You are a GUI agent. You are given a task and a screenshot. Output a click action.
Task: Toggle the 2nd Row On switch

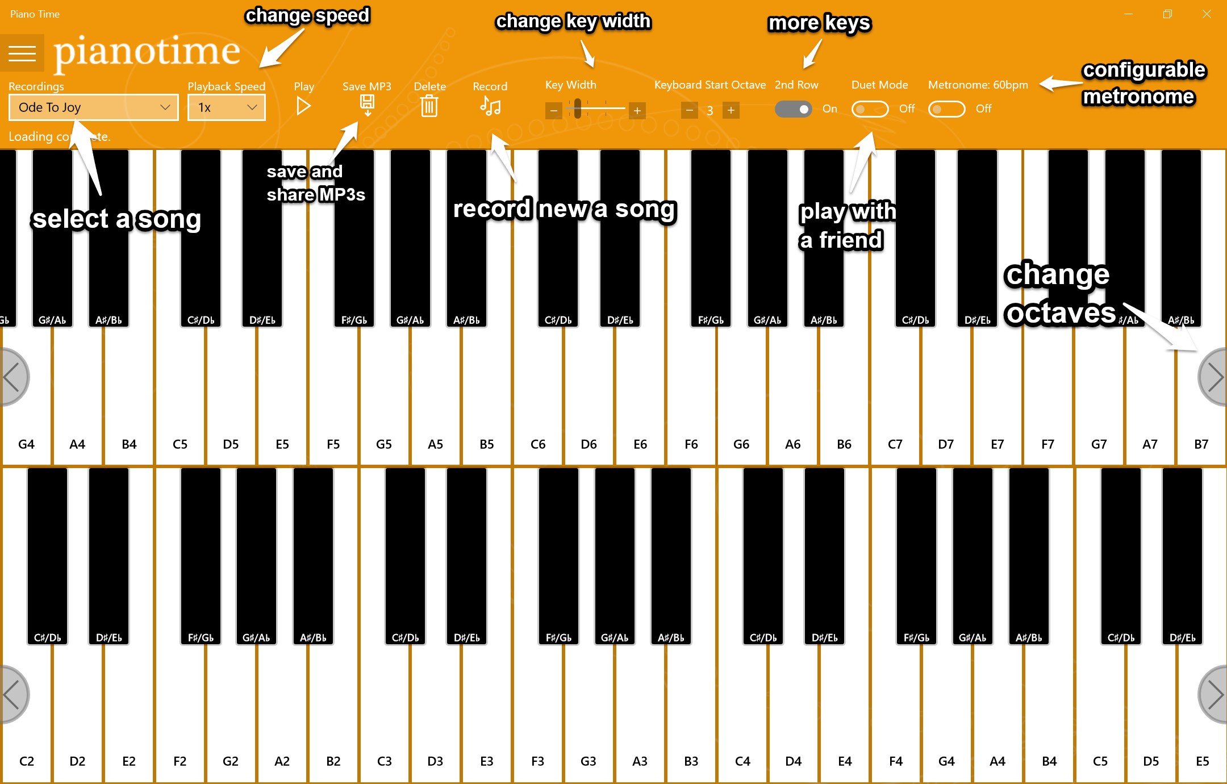pos(792,109)
